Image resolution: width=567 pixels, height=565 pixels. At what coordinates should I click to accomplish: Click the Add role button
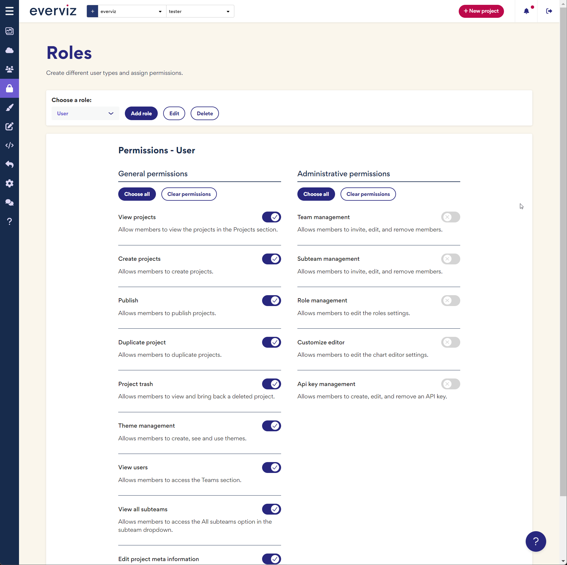coord(141,113)
